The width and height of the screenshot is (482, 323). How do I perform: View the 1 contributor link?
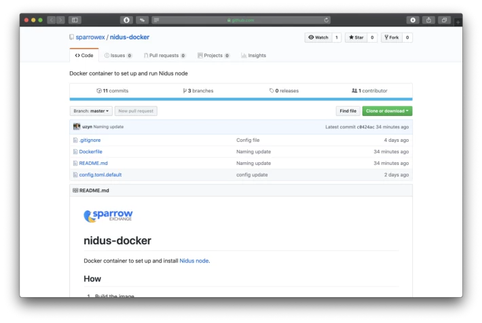(x=369, y=91)
